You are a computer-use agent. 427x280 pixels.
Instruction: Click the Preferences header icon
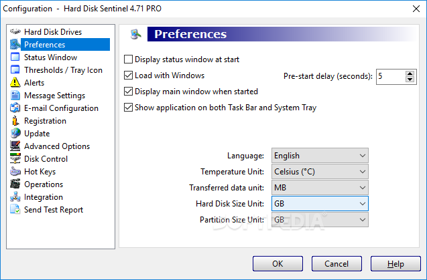(136, 34)
